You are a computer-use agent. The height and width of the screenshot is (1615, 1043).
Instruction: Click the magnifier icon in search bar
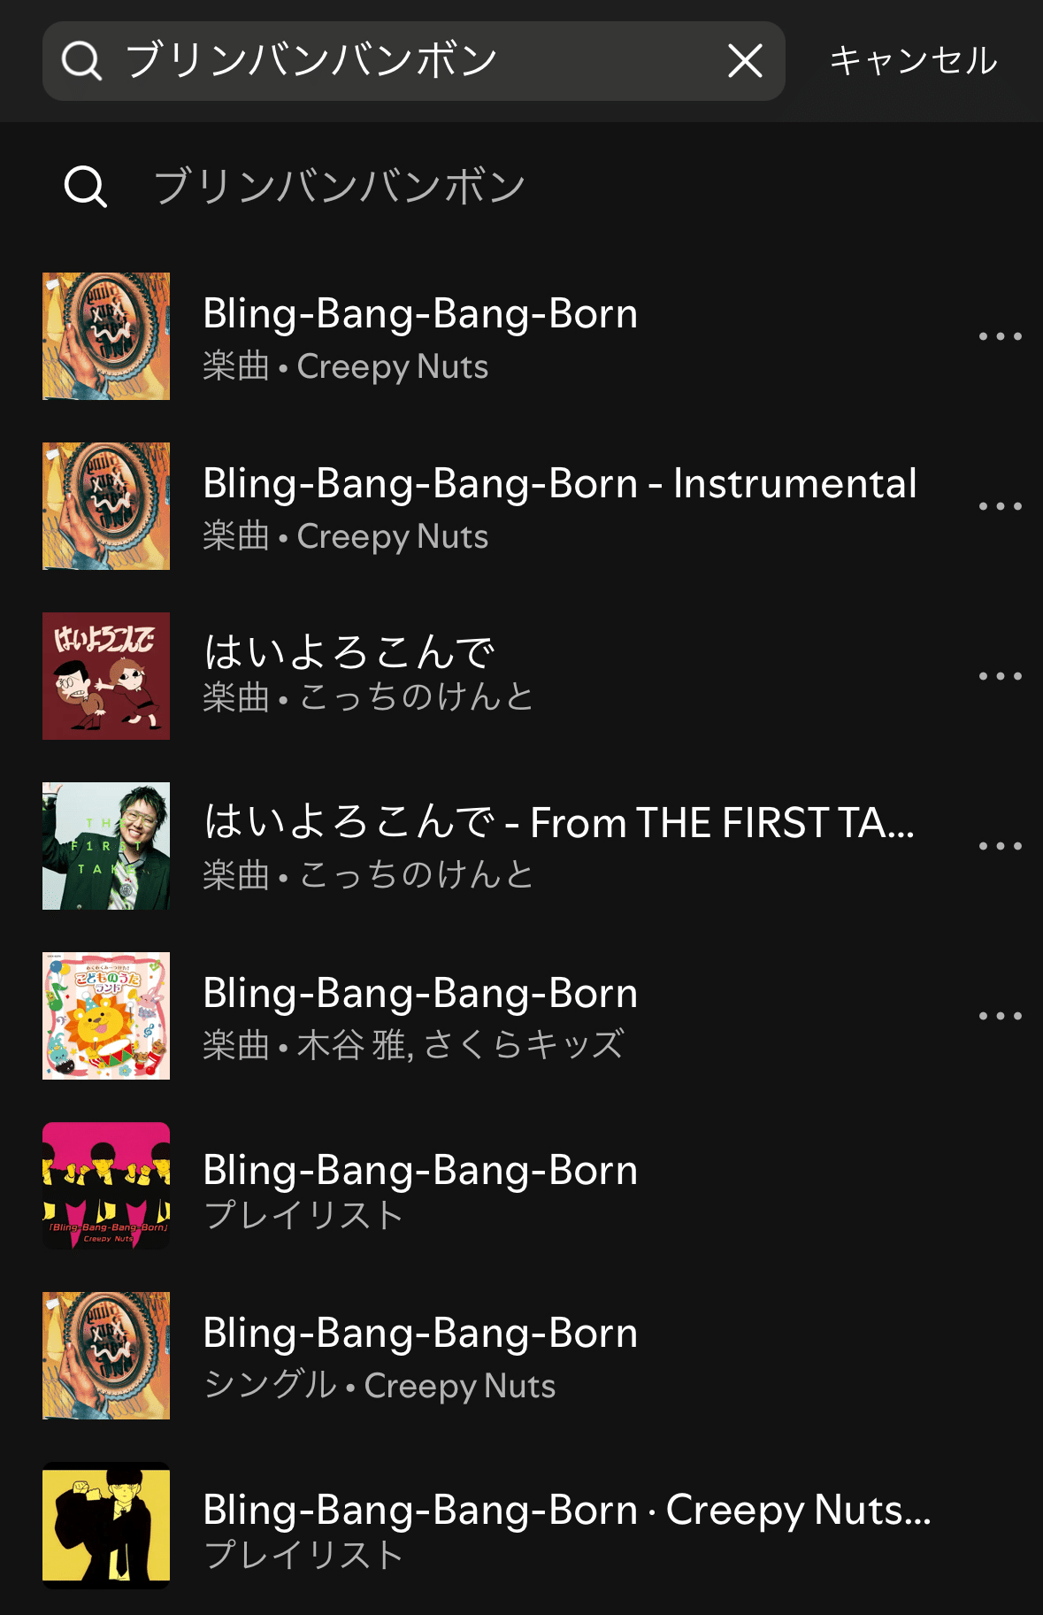(81, 61)
